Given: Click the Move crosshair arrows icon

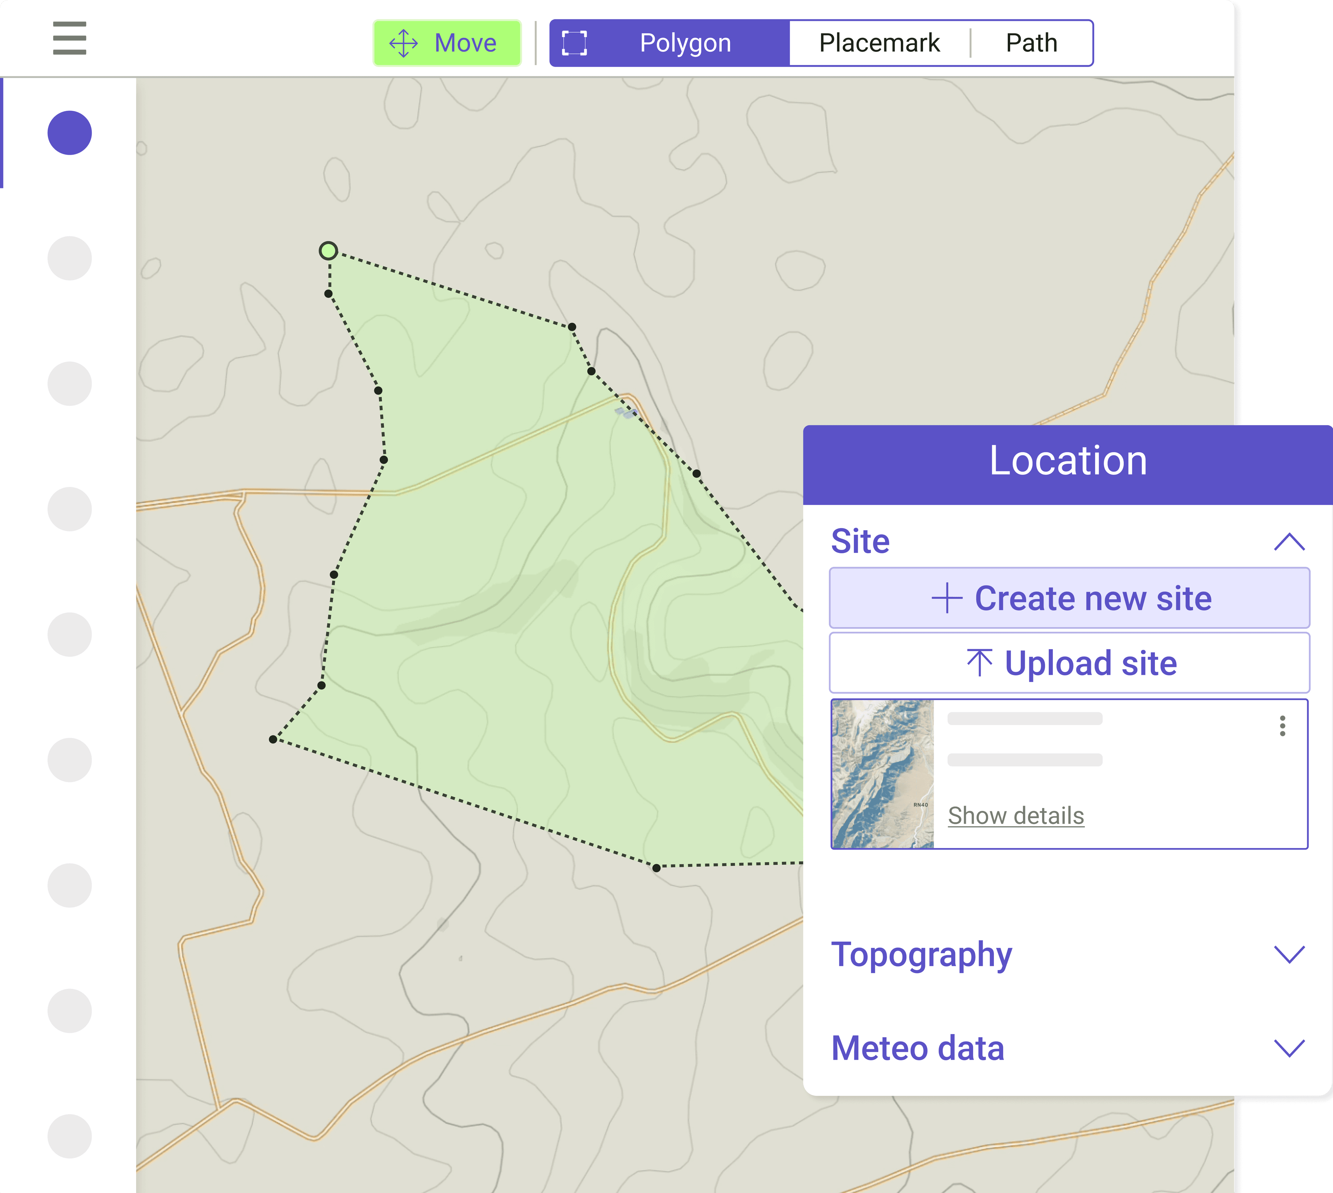Looking at the screenshot, I should pos(403,43).
